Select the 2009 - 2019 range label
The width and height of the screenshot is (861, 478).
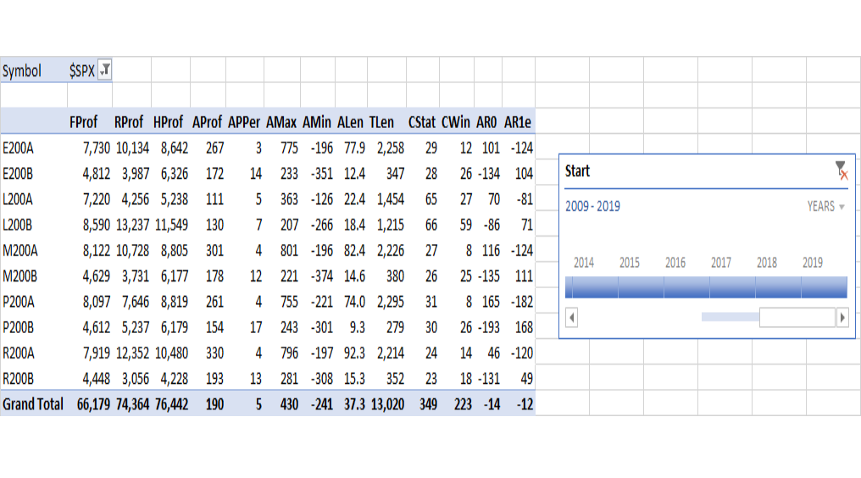tap(592, 207)
